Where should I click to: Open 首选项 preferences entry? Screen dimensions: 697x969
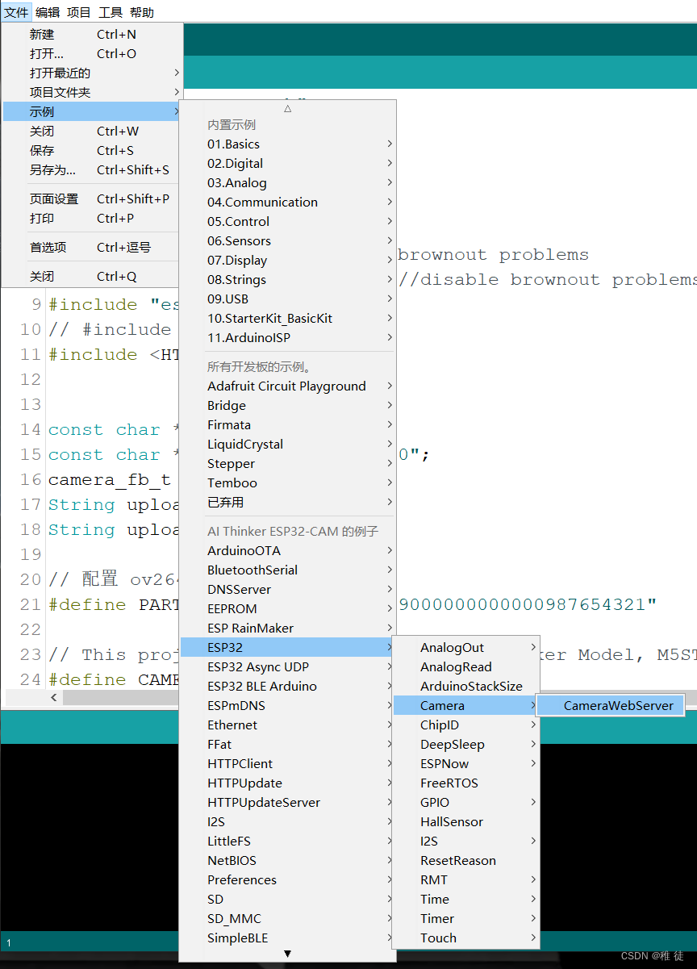92,248
